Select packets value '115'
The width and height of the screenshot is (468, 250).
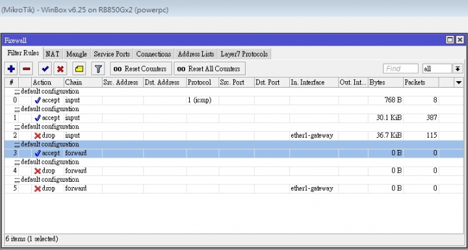tap(432, 136)
